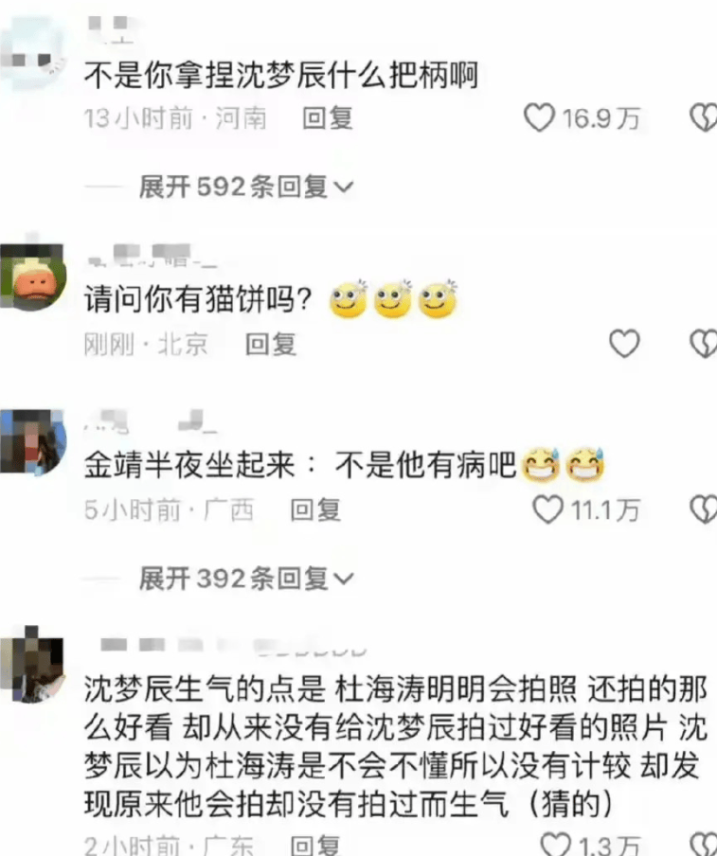Dislike the Henan comment with broken heart
Screen dimensions: 717x856
705,118
